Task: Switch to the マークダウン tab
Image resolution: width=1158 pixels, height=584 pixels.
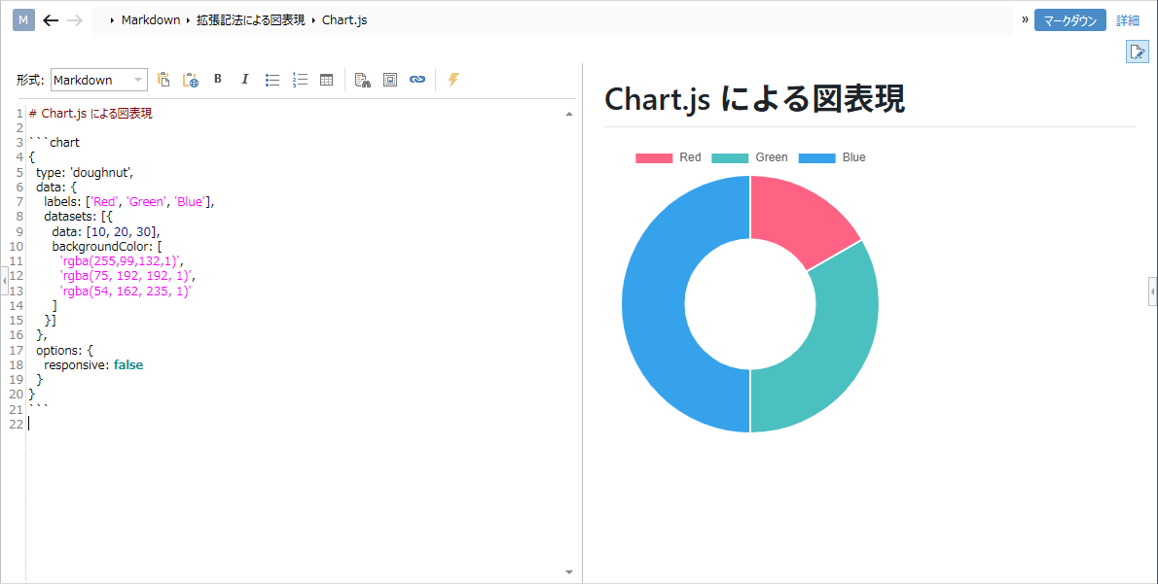Action: point(1070,20)
